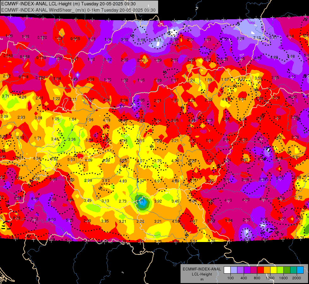Screen dimensions: 309x284
Task: Click the wind shear value 8.28
Action: [17, 218]
